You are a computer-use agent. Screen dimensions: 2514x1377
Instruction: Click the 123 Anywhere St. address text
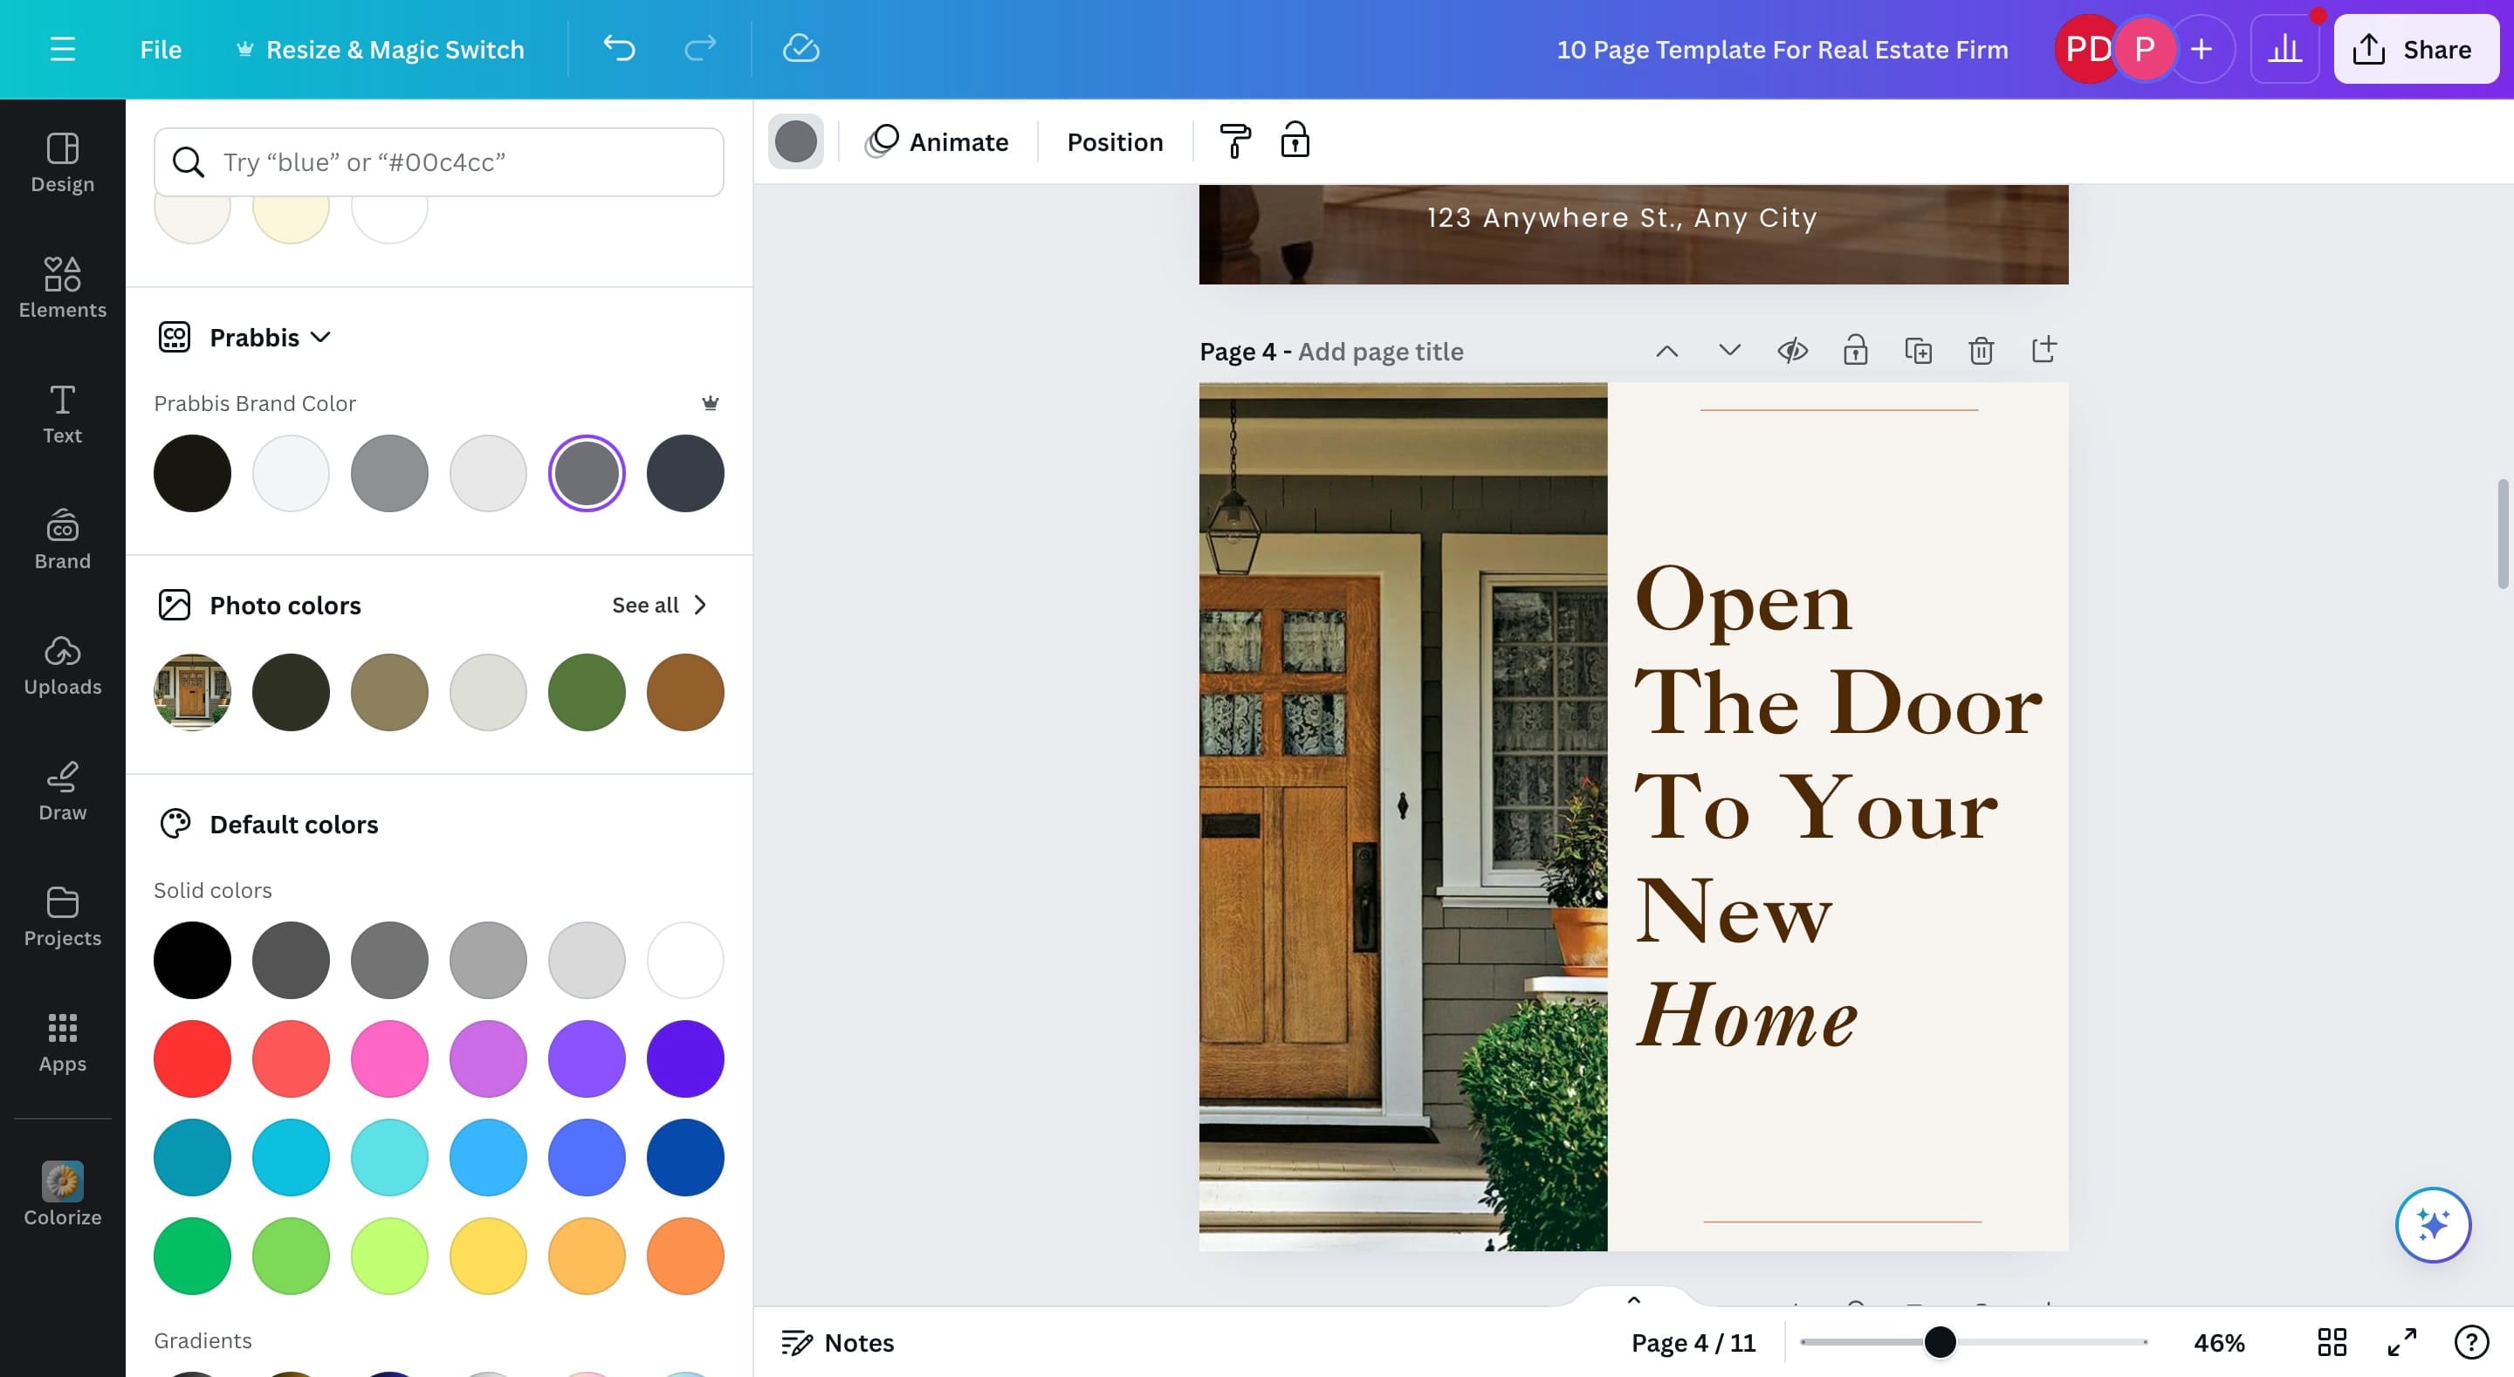click(x=1621, y=216)
